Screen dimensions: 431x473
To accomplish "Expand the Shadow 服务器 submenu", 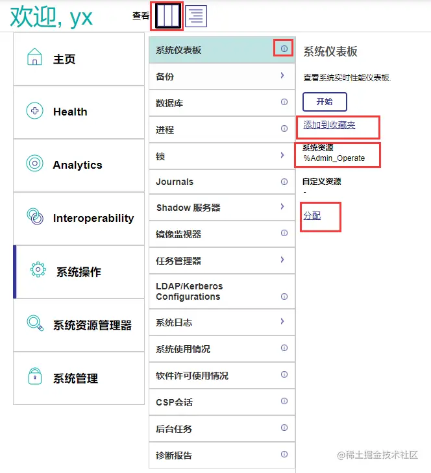I will click(x=282, y=207).
